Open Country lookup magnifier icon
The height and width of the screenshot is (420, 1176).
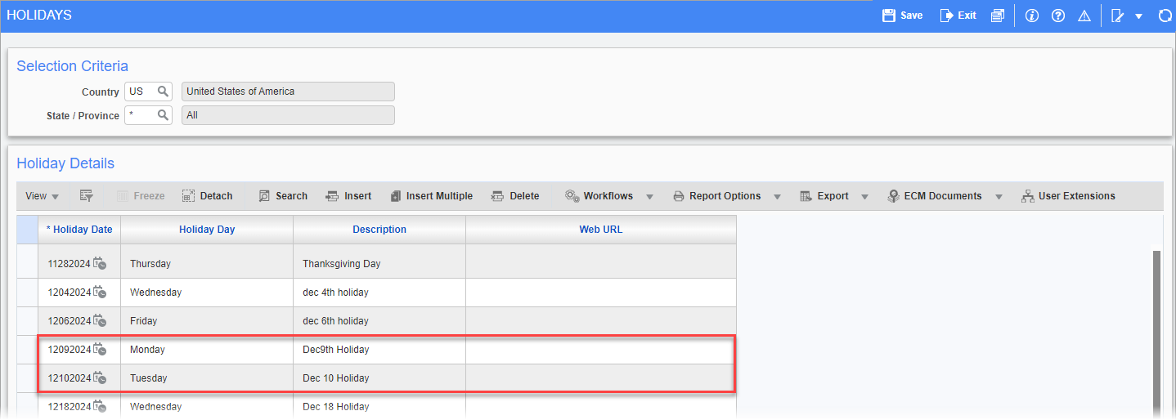(163, 92)
